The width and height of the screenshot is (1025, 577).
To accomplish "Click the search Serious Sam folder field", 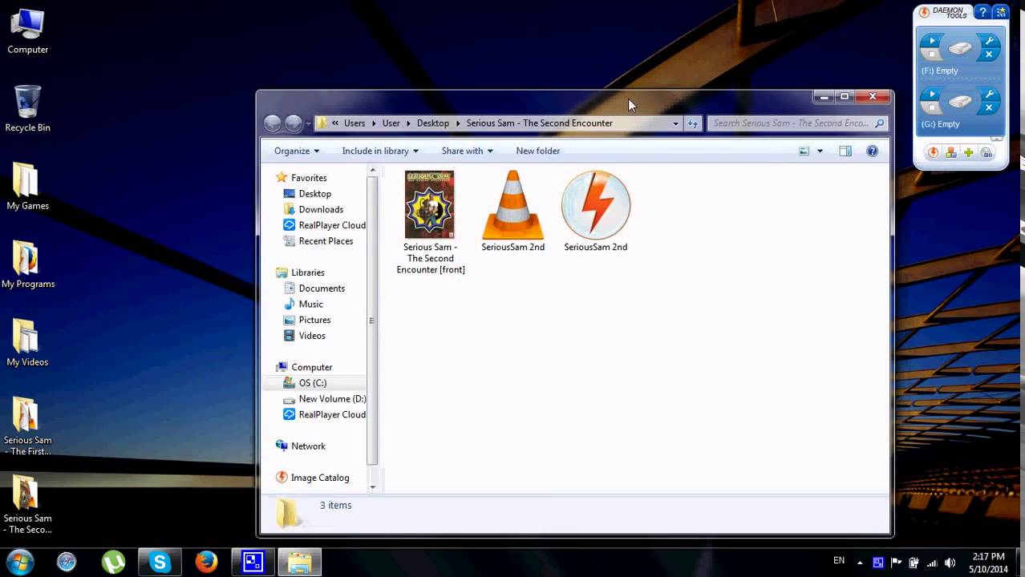I will tap(798, 123).
